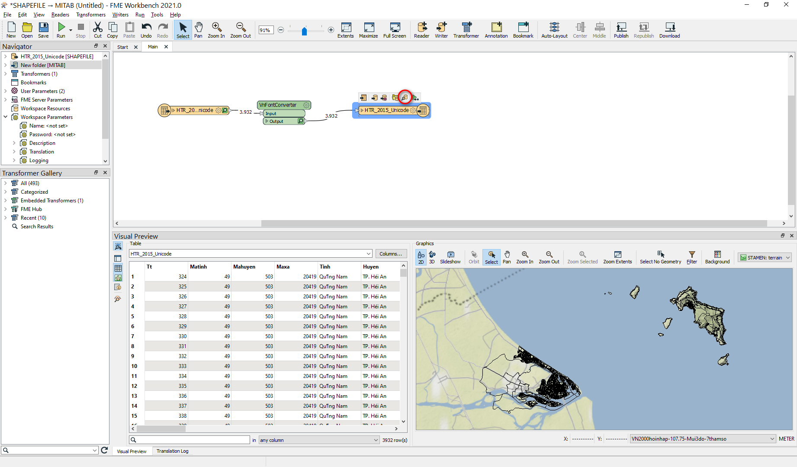The image size is (797, 467).
Task: Open the Transformers menu
Action: (x=91, y=15)
